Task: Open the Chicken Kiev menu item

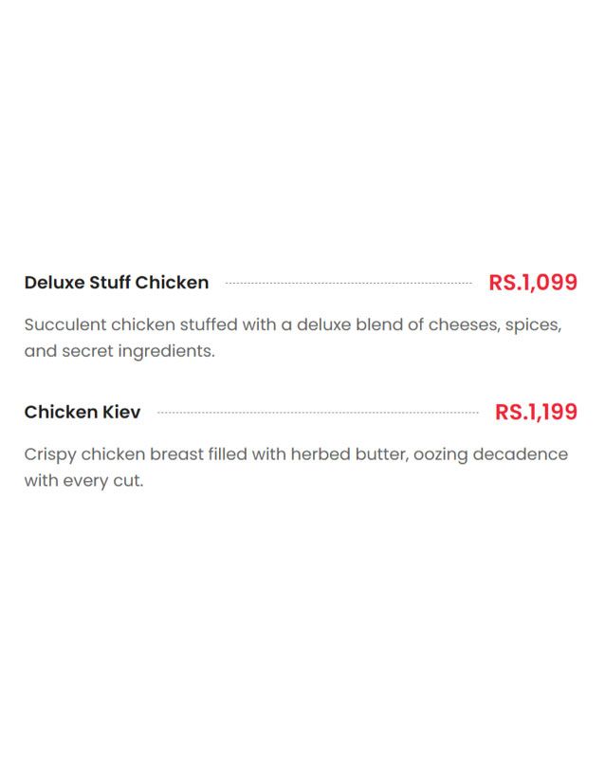Action: click(x=82, y=413)
